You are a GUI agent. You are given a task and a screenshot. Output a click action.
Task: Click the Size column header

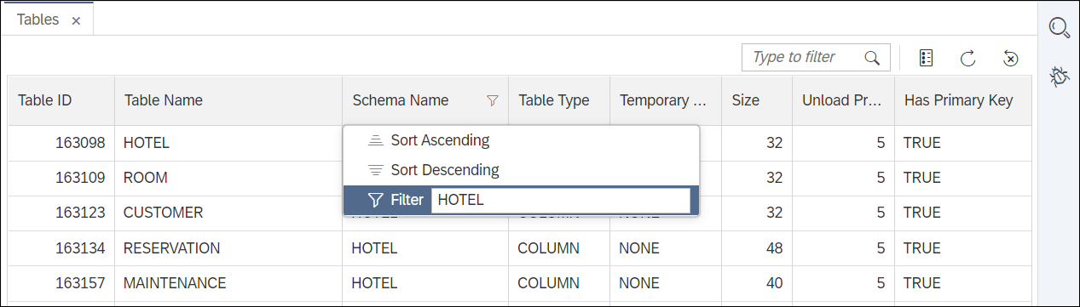757,100
